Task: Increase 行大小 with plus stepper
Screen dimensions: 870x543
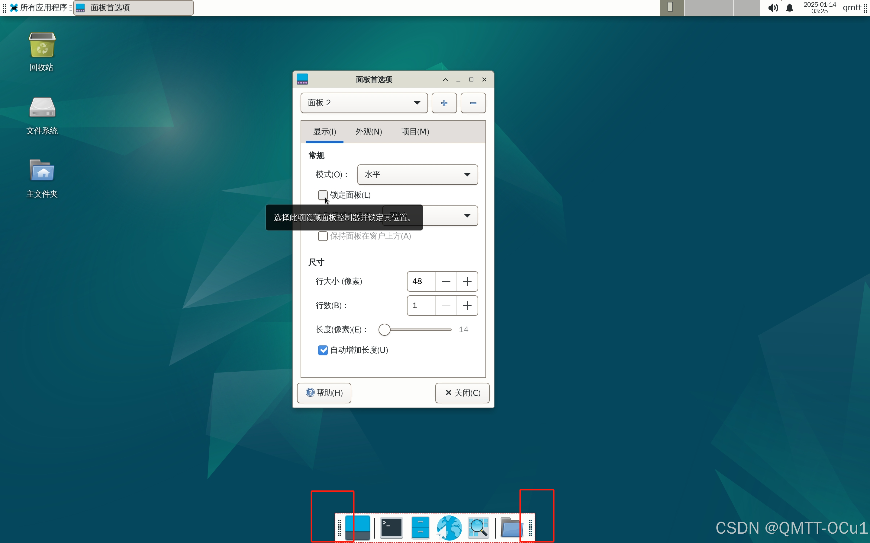Action: (x=467, y=281)
